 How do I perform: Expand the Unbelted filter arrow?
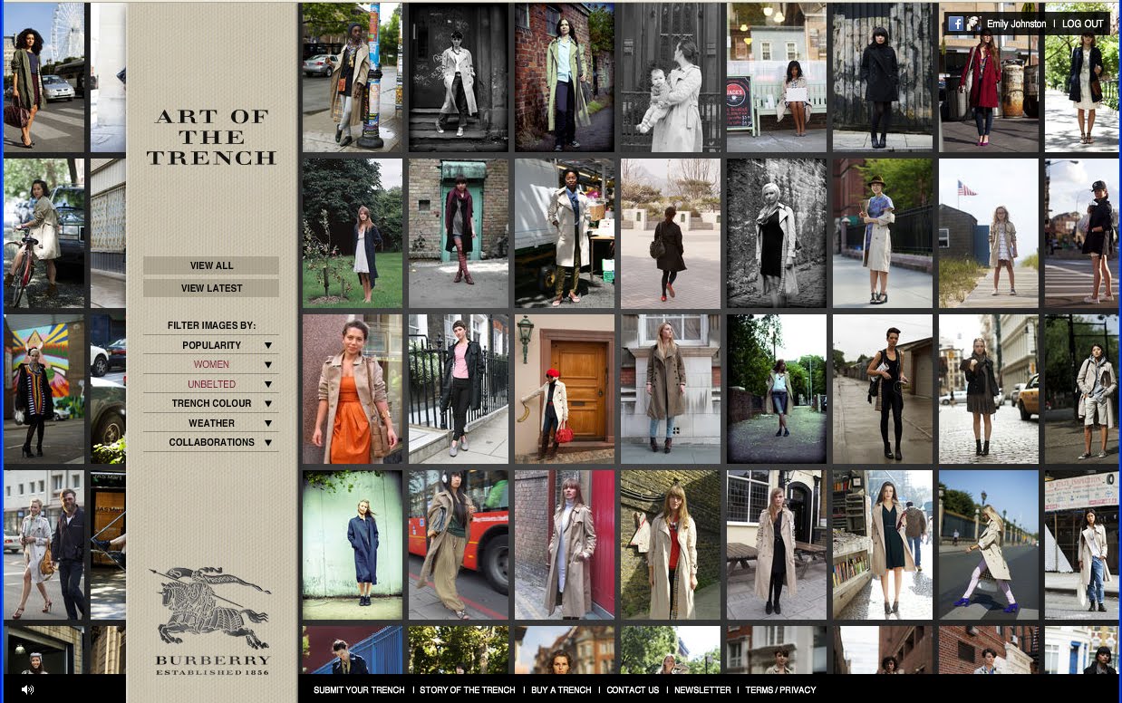point(268,384)
